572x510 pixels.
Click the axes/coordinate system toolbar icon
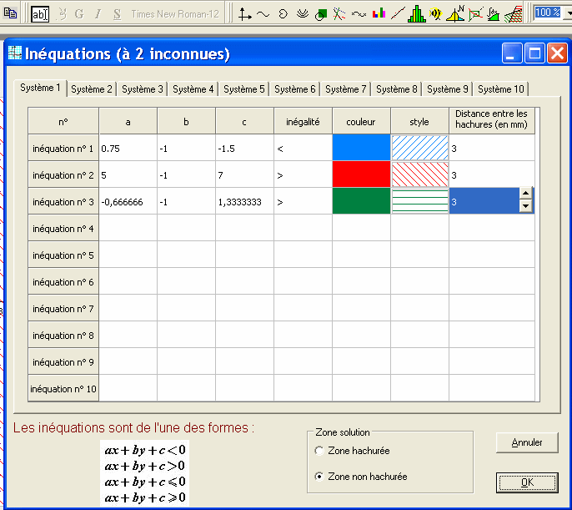(x=244, y=13)
